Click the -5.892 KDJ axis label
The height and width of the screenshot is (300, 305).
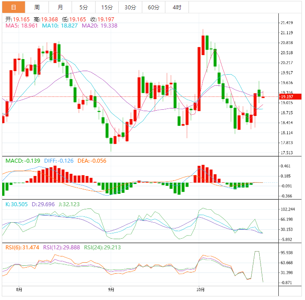coord(286,240)
